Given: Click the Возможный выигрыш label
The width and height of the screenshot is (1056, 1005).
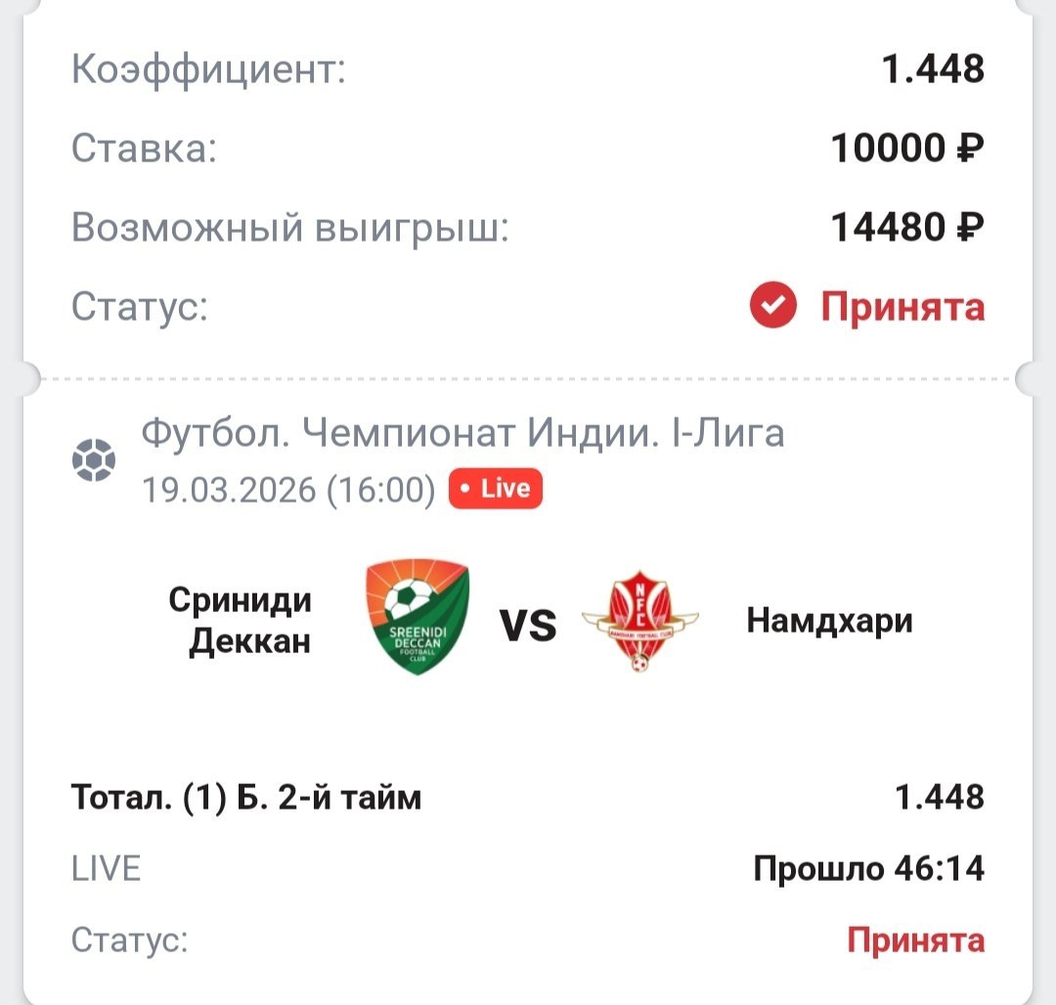Looking at the screenshot, I should pos(290,228).
